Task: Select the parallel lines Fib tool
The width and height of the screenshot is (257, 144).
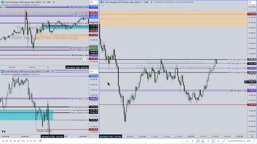Action: point(198,141)
